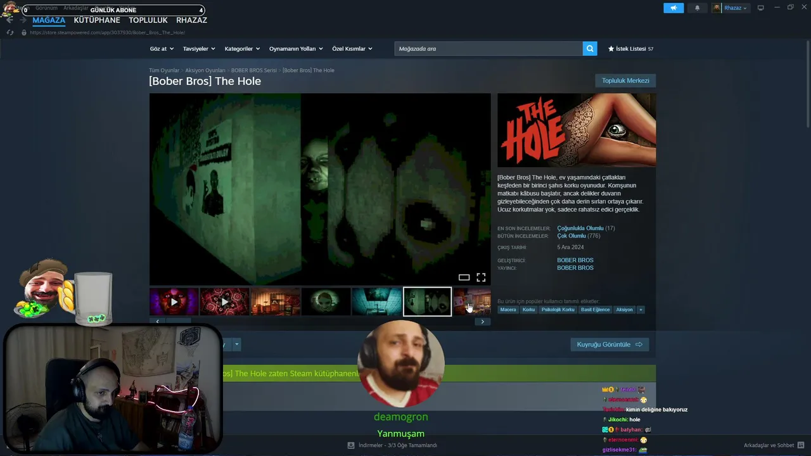Open the RHAZAZ profile tab
This screenshot has width=811, height=456.
coord(191,20)
